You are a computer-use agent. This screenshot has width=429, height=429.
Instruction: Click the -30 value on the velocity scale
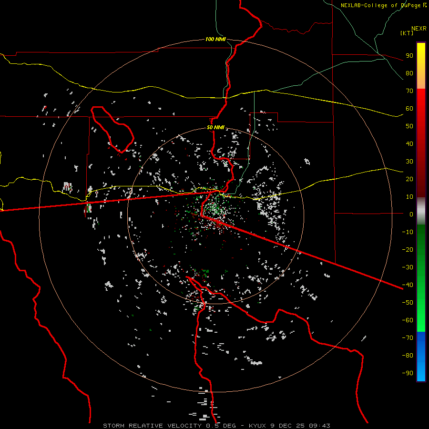(408, 267)
